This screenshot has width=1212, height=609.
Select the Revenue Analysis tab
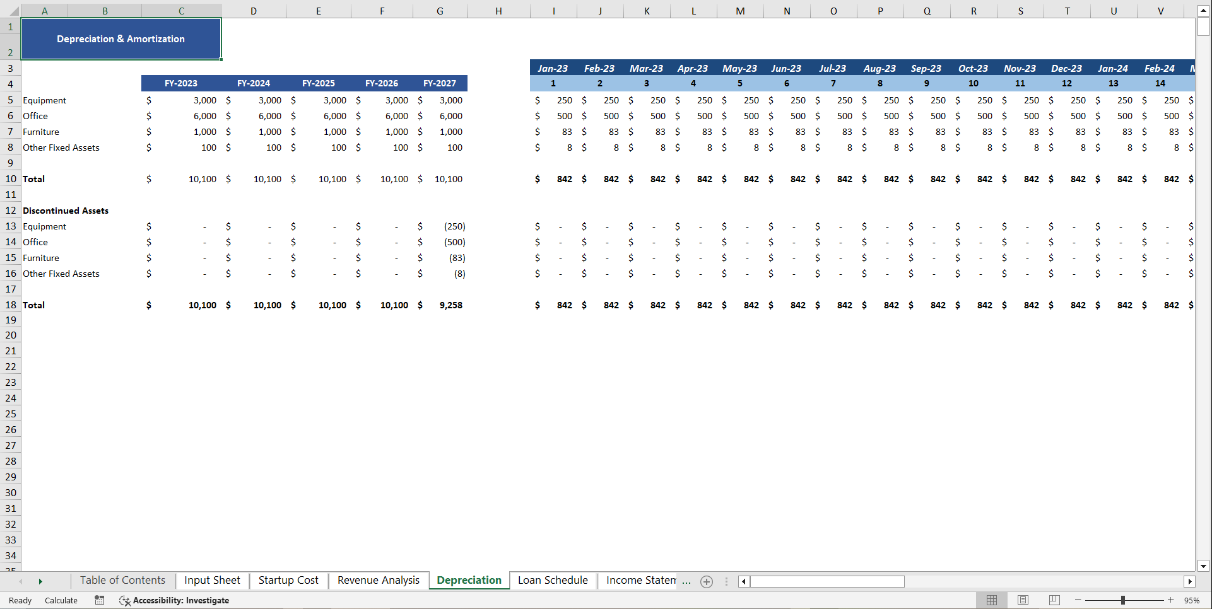378,580
